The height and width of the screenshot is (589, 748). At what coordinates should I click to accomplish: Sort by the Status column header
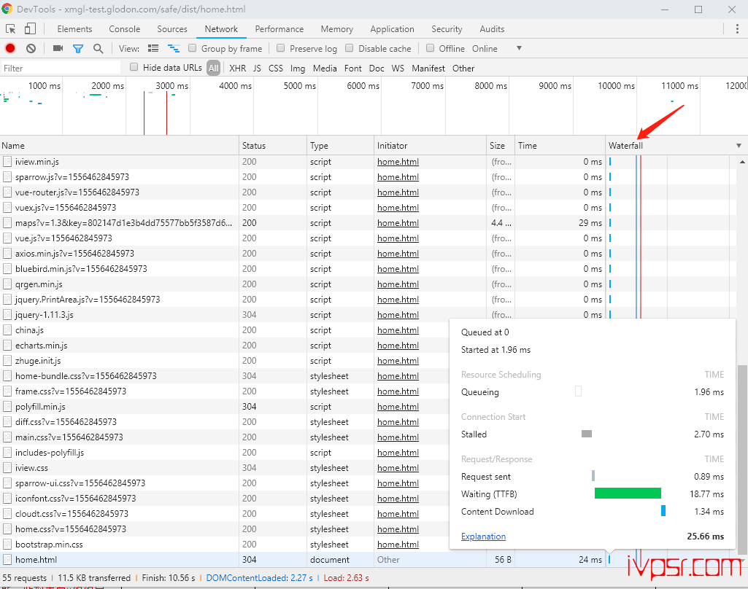click(273, 146)
